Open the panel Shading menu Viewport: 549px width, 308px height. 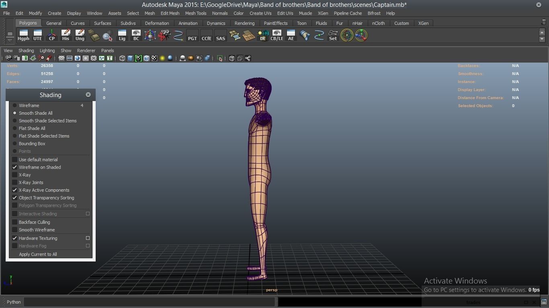26,51
